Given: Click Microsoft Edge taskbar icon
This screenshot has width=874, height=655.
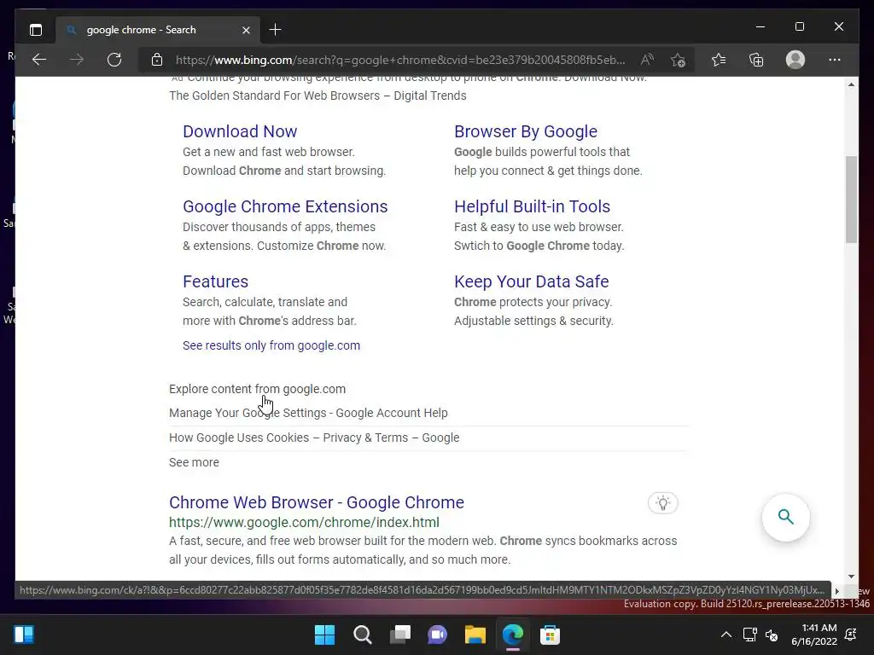Looking at the screenshot, I should 513,635.
